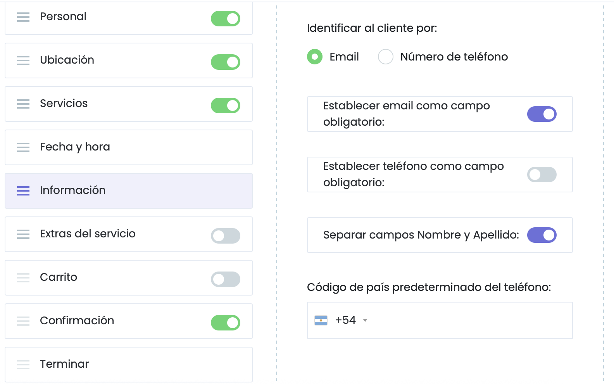614x384 pixels.
Task: Turn on Establecer teléfono como campo obligatorio
Action: pos(542,175)
